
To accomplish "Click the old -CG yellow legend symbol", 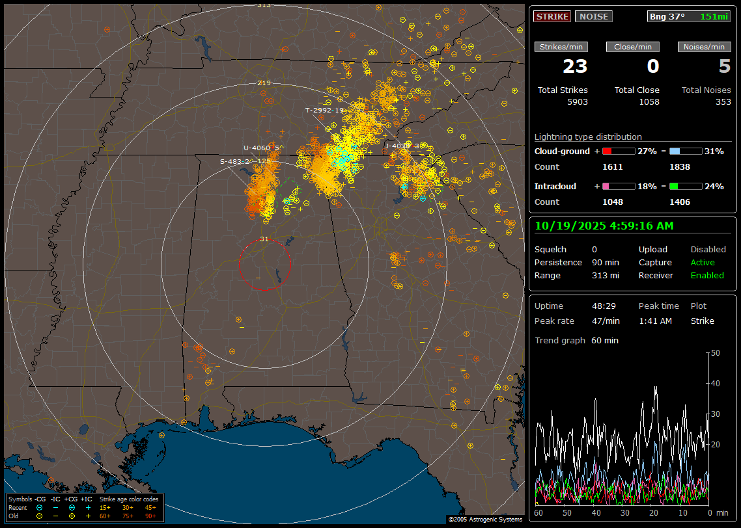I will [40, 516].
